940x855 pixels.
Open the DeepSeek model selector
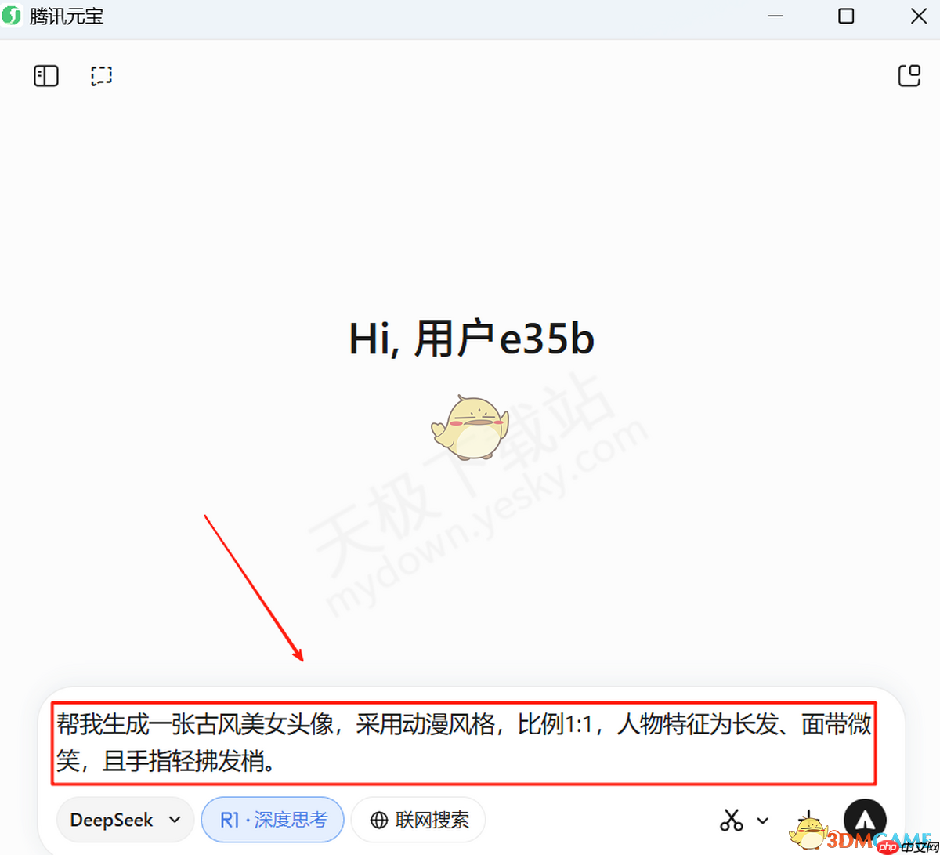(x=125, y=820)
